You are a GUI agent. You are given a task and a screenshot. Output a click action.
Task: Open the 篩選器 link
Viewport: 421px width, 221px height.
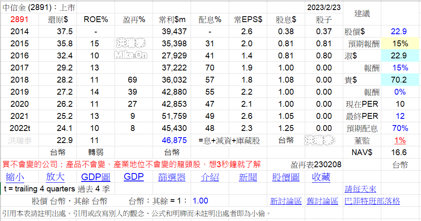[172, 177]
